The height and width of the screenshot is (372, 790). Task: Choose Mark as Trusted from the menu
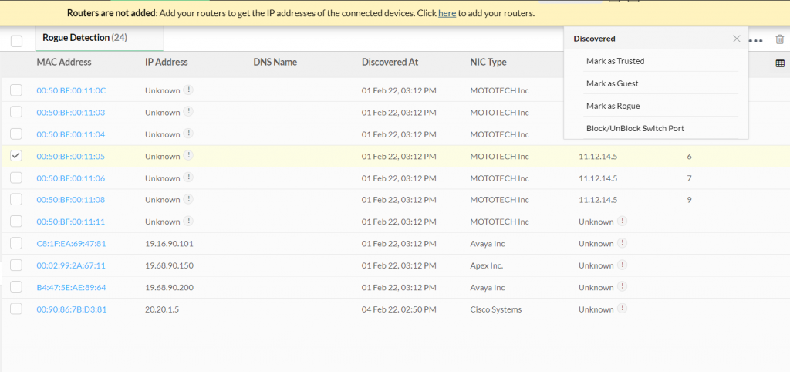pyautogui.click(x=615, y=61)
